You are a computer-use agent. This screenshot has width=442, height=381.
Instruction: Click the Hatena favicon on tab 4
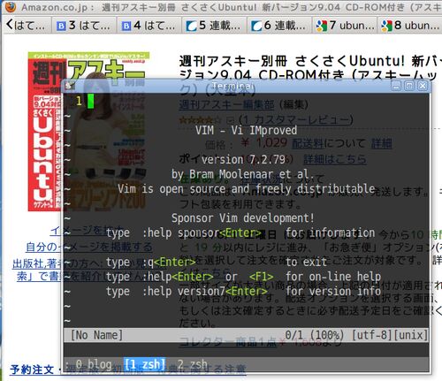pos(126,27)
